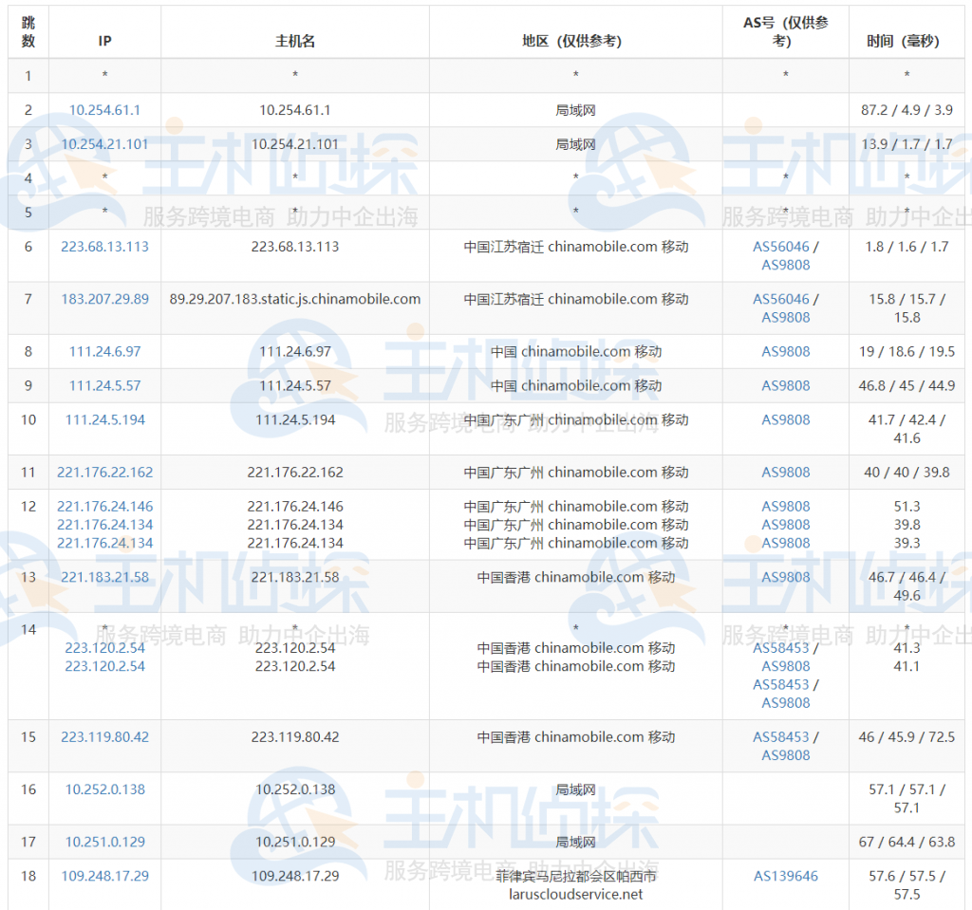Select the time value 13.9 / 1.7 / 1.7
Screen dimensions: 972x910
pyautogui.click(x=907, y=144)
